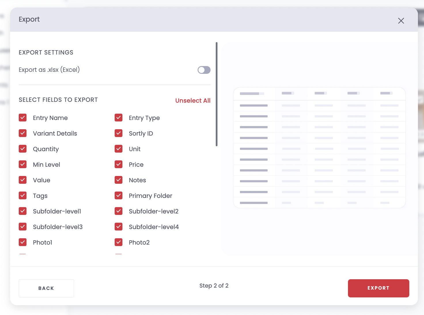Uncheck the Tags field
424x315 pixels.
pos(23,195)
